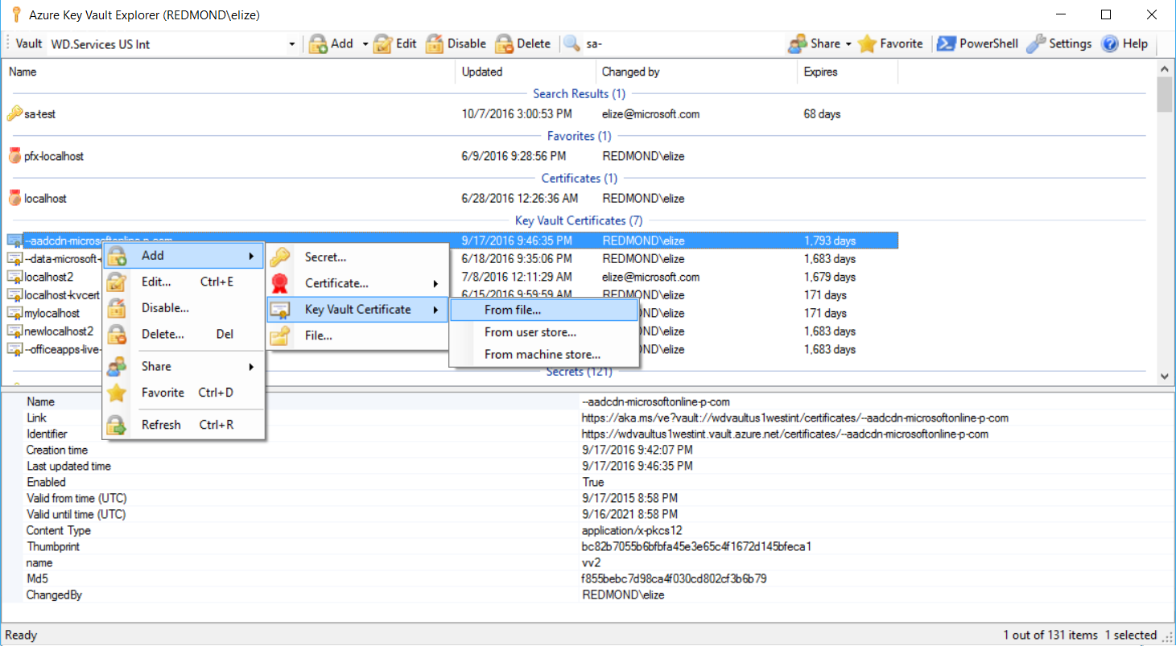Sort by the Name column header

pos(229,72)
